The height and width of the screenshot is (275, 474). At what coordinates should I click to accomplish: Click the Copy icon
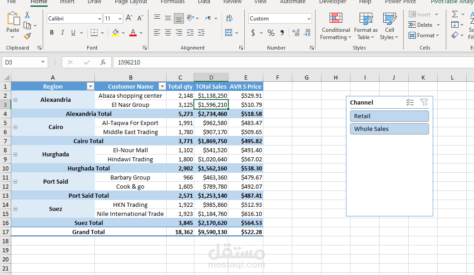pos(27,26)
